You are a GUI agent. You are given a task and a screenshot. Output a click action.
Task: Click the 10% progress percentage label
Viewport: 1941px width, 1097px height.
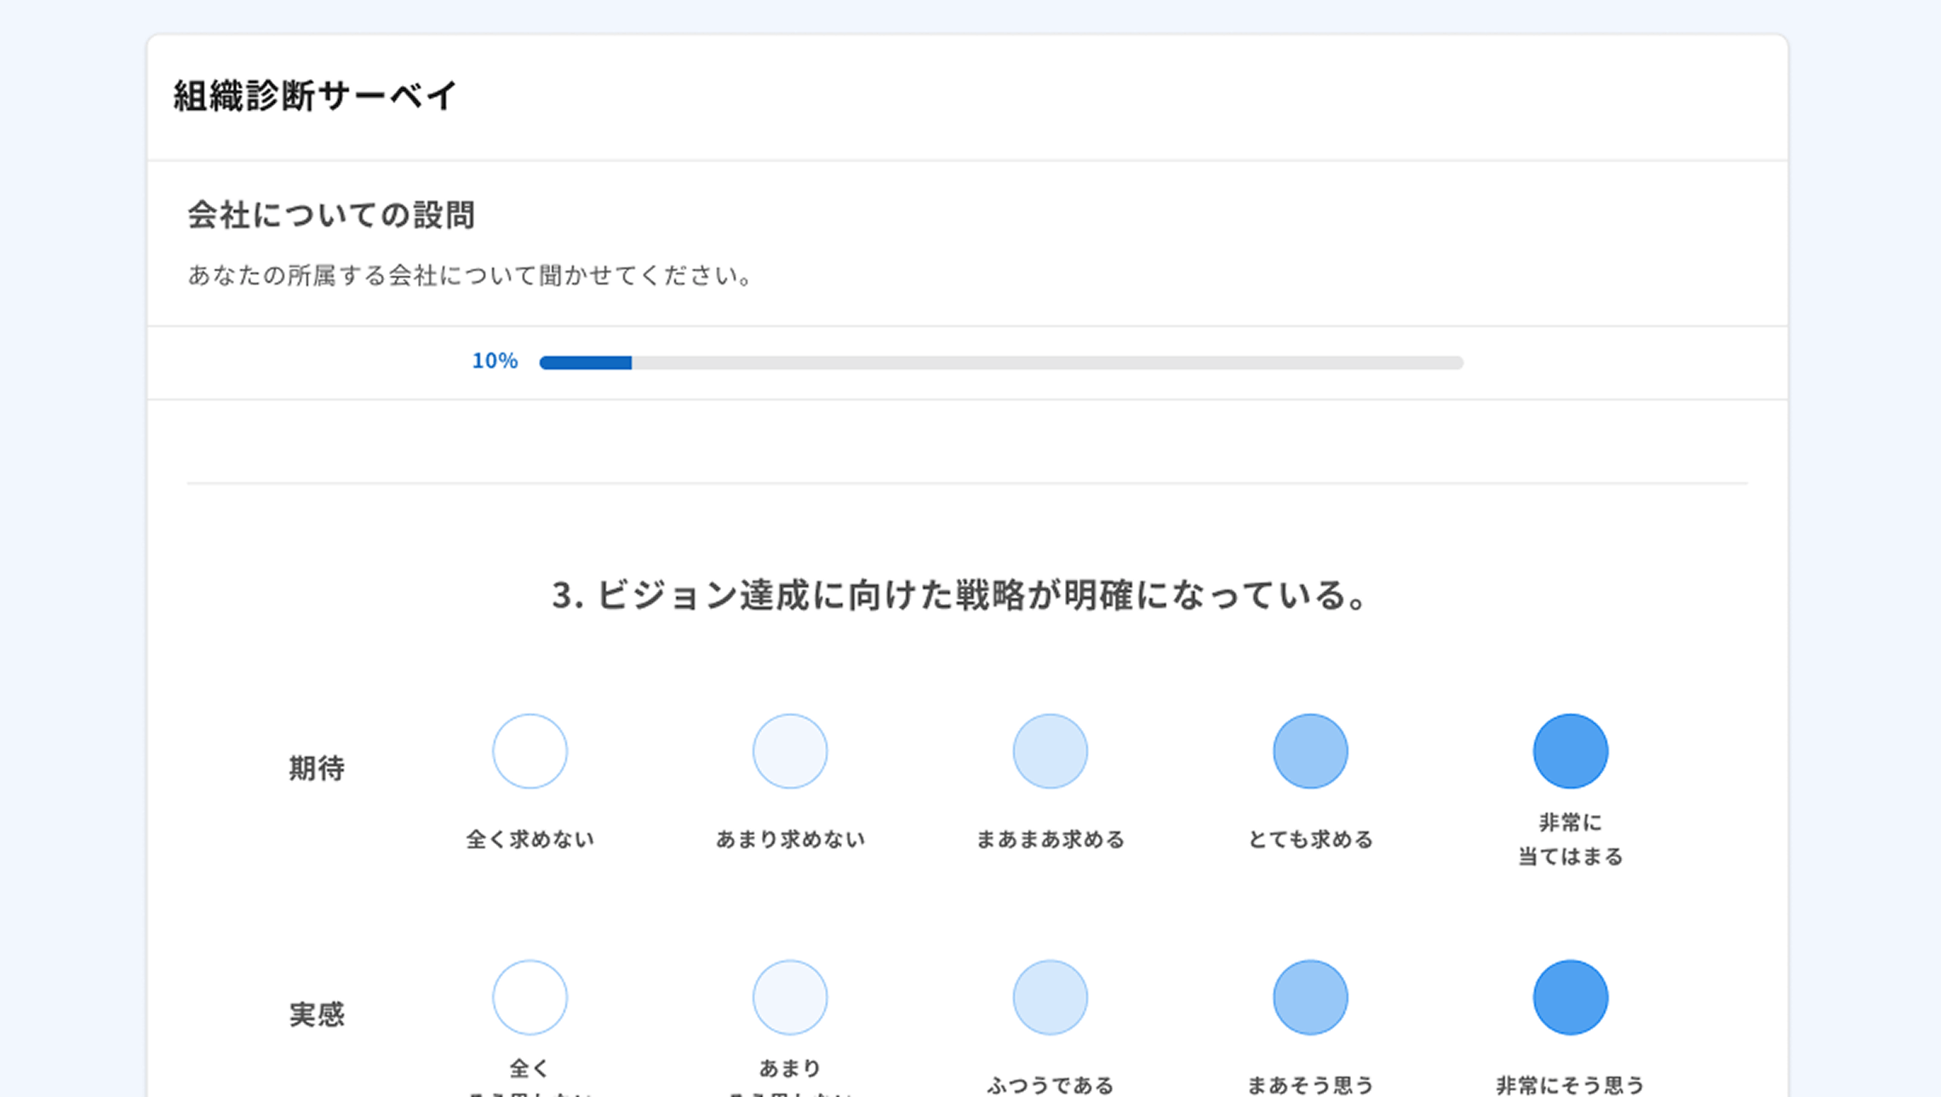click(x=495, y=361)
